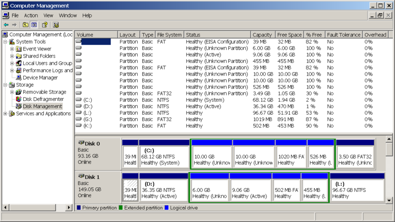Open Local Users and Groups node

[x=47, y=63]
